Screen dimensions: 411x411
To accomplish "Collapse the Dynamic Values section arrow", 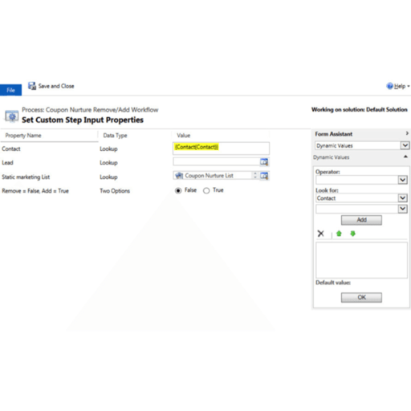I will click(405, 157).
